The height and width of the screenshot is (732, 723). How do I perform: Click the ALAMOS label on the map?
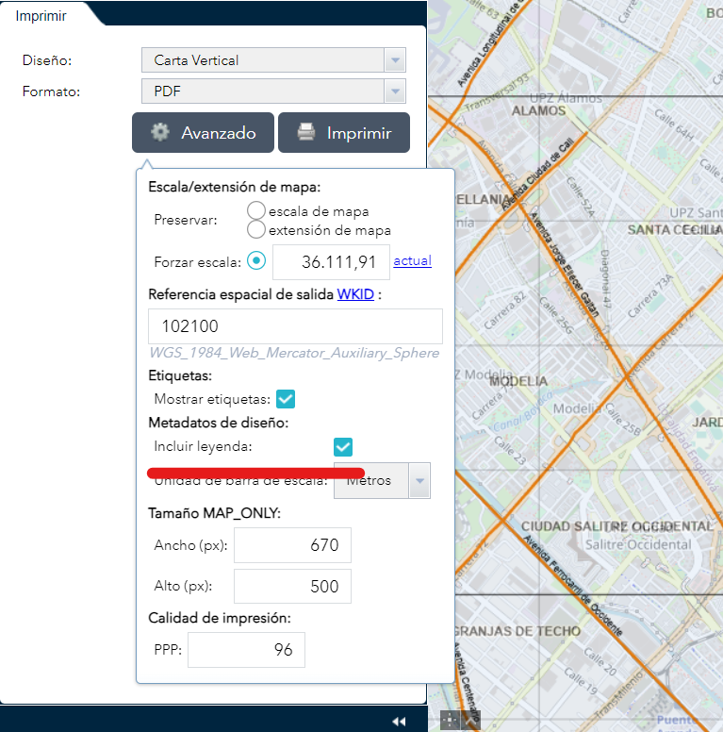[x=538, y=111]
